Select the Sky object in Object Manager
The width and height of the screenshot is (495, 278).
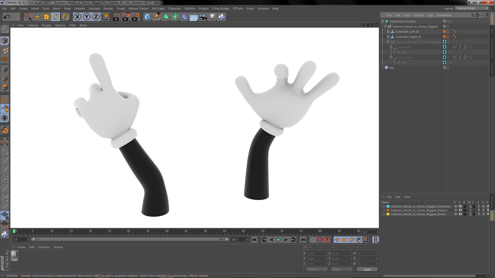(x=392, y=68)
